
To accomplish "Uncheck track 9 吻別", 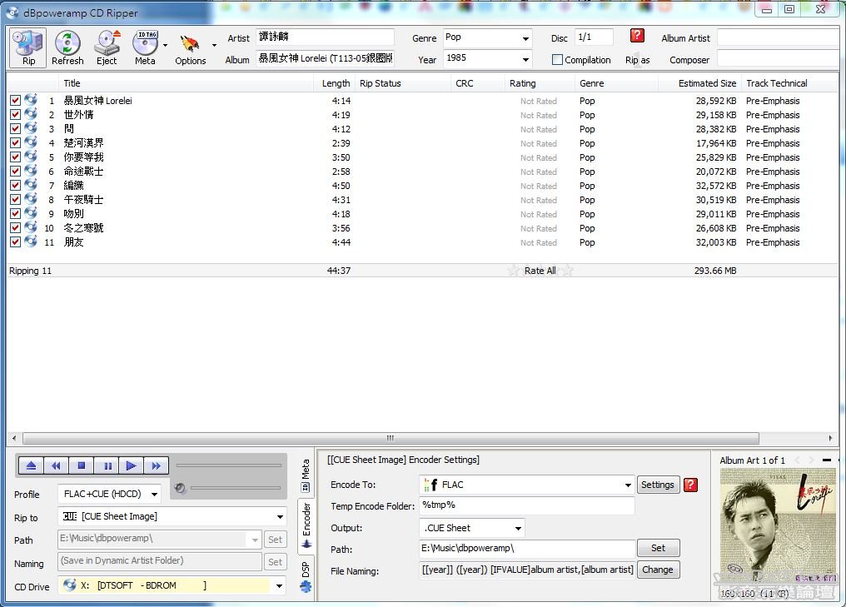I will (15, 214).
